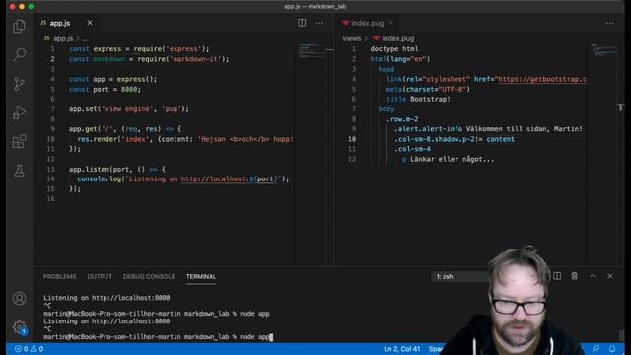The width and height of the screenshot is (631, 355).
Task: Click '.col-sm-8.shadow.p-2!= content' line
Action: click(x=455, y=139)
